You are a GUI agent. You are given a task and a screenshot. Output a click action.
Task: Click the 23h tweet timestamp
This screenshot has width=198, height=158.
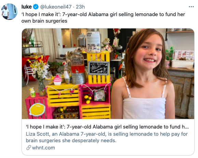click(x=80, y=7)
